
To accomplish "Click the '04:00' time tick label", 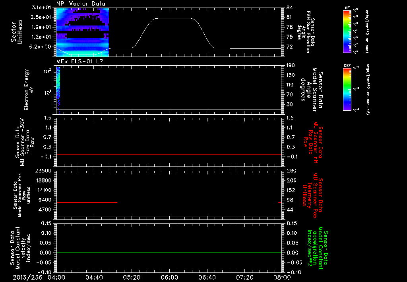I will (x=56, y=277).
